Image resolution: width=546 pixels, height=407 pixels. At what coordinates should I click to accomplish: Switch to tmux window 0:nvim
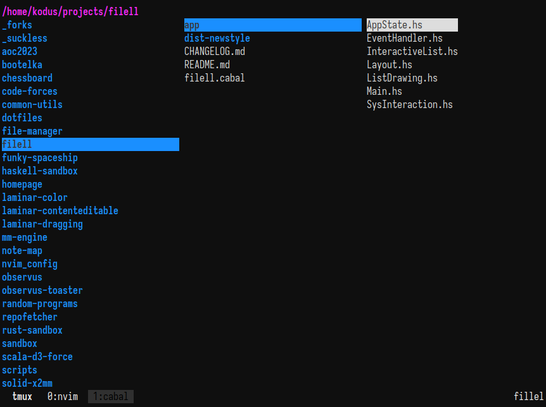pyautogui.click(x=63, y=397)
